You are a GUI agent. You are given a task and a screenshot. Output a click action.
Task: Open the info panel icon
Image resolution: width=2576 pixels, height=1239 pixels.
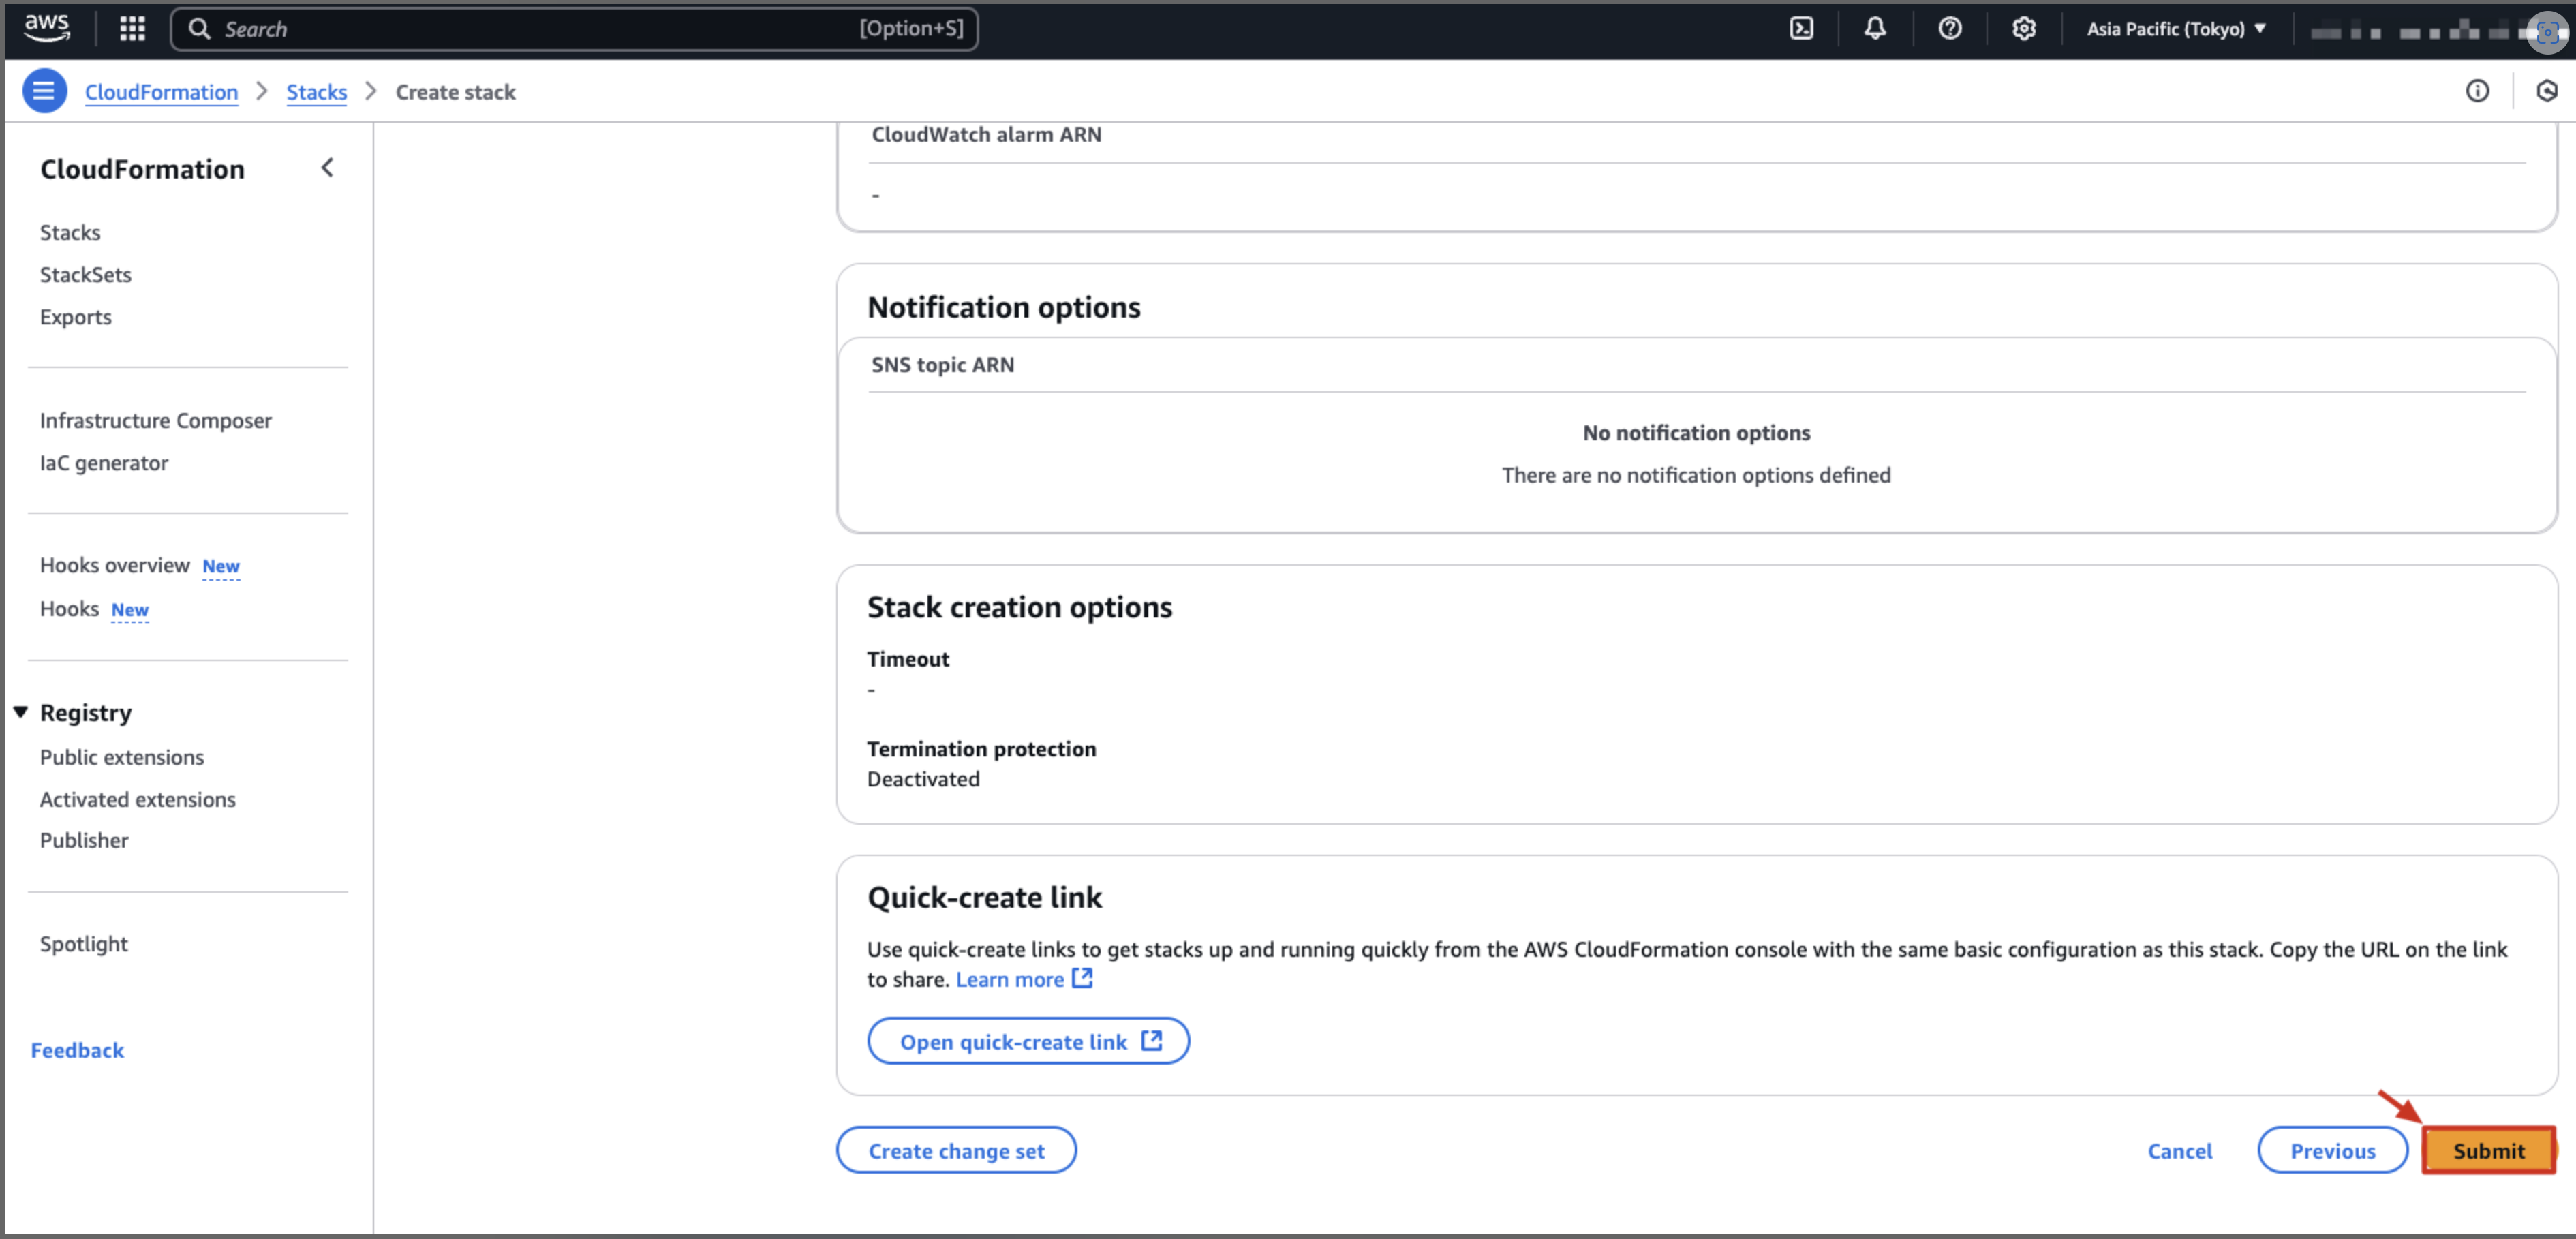(x=2476, y=91)
